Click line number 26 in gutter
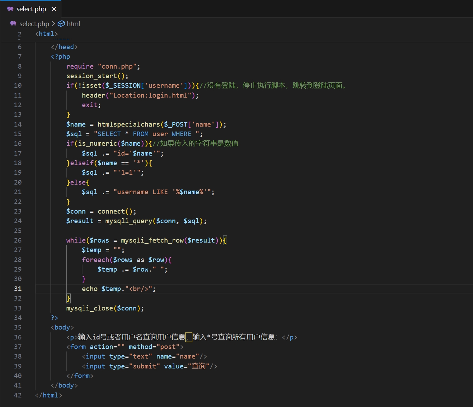473x407 pixels. 18,240
